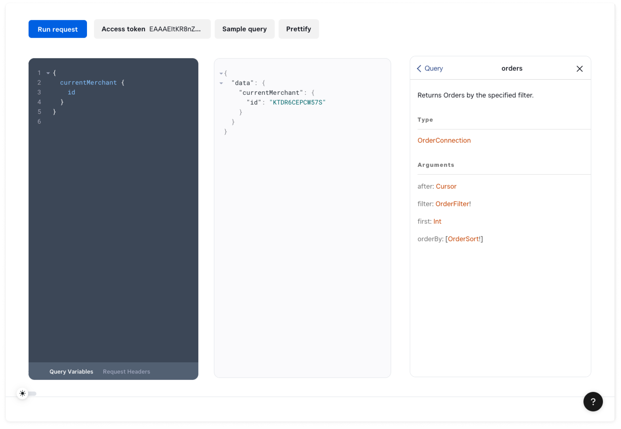Close the orders documentation panel

point(579,69)
